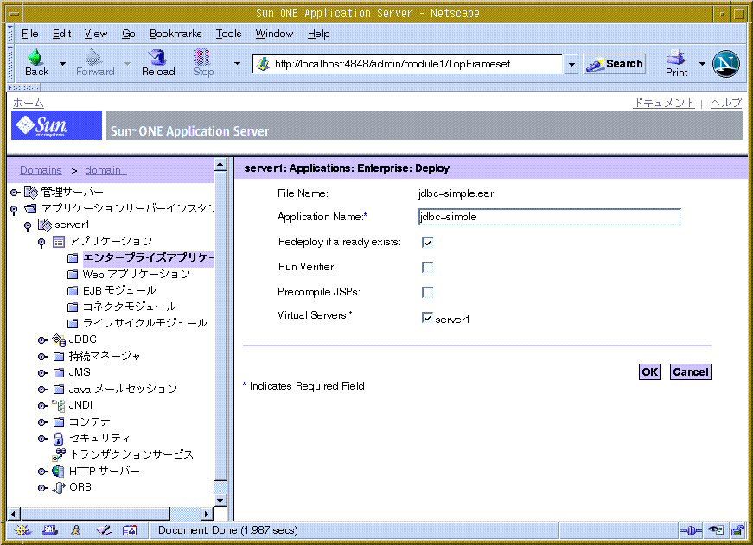Expand the JDBC tree node

click(x=42, y=340)
